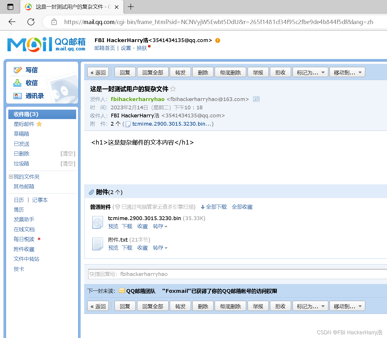Open 草稿箱 folder
Viewport: 387px width, 338px height.
point(21,134)
